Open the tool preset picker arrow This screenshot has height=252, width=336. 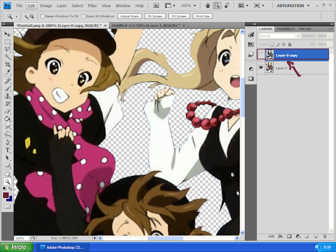pos(16,16)
